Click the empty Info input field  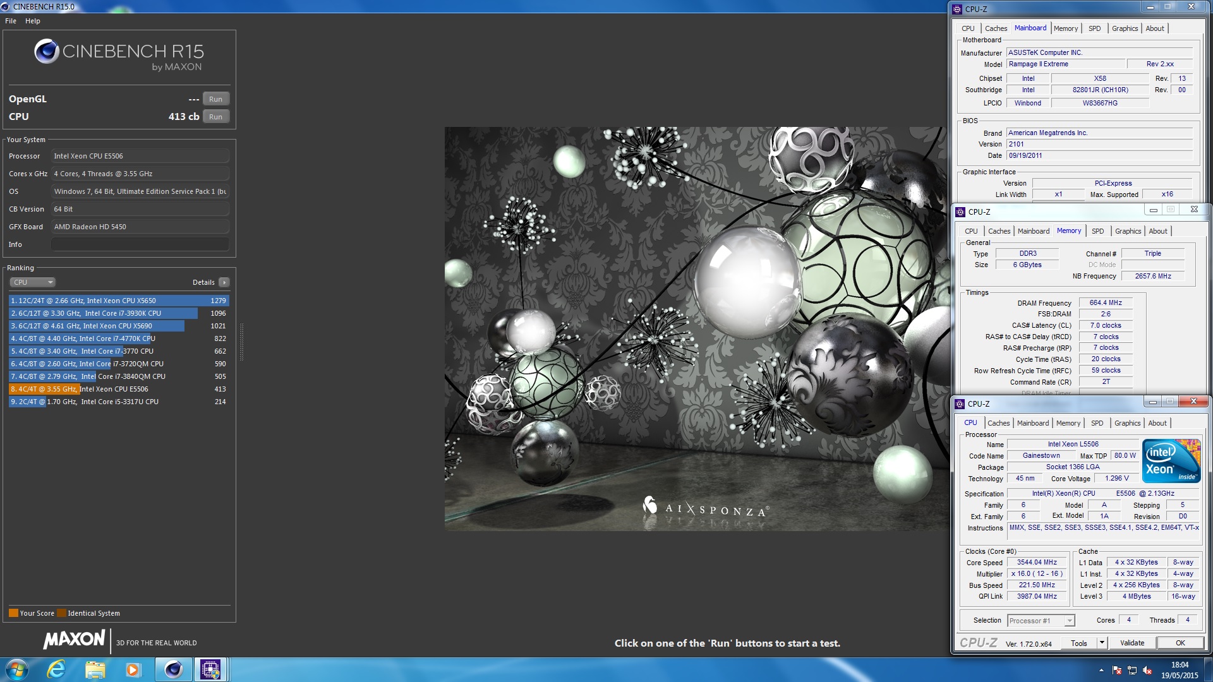pyautogui.click(x=140, y=244)
